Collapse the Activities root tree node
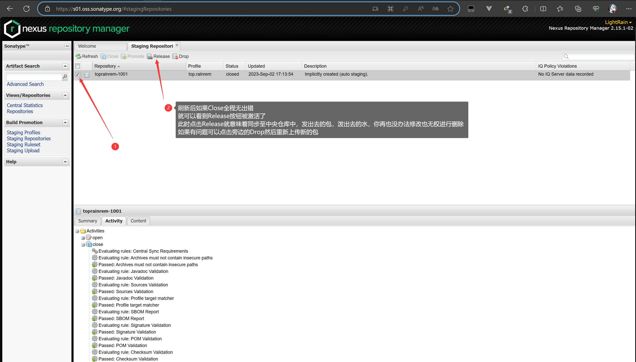 click(77, 231)
